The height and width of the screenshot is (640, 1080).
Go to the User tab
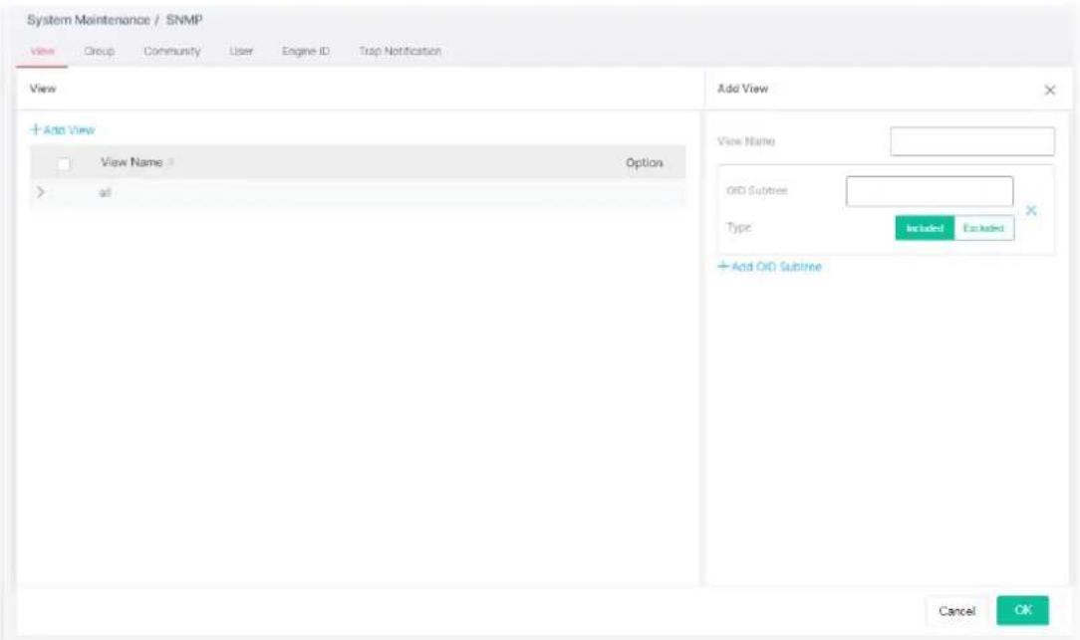241,52
